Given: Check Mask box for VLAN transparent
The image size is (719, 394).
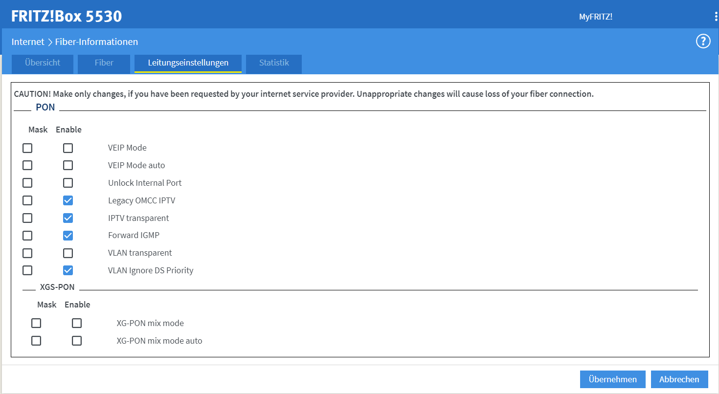Looking at the screenshot, I should point(27,253).
